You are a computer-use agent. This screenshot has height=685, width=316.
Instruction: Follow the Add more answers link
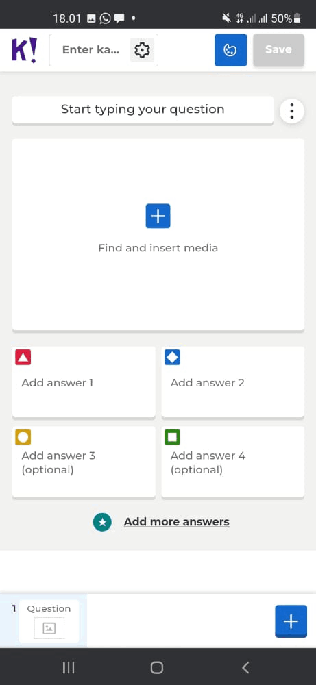pyautogui.click(x=177, y=521)
